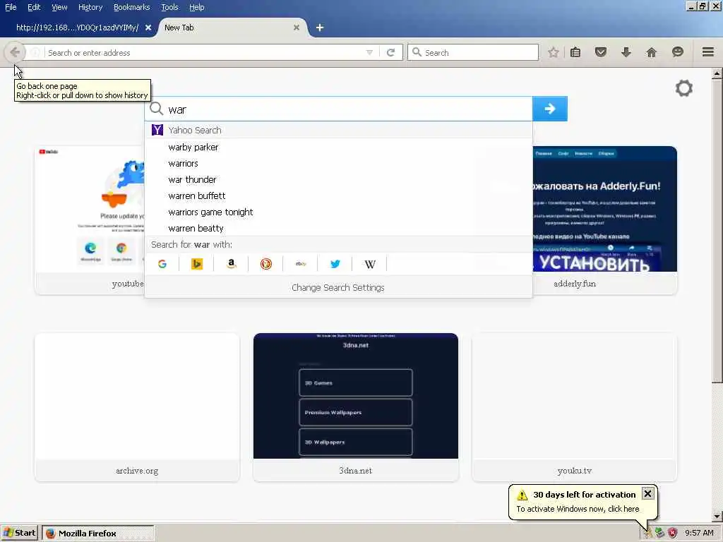
Task: Click the page scrollbar down arrow
Action: tap(717, 516)
